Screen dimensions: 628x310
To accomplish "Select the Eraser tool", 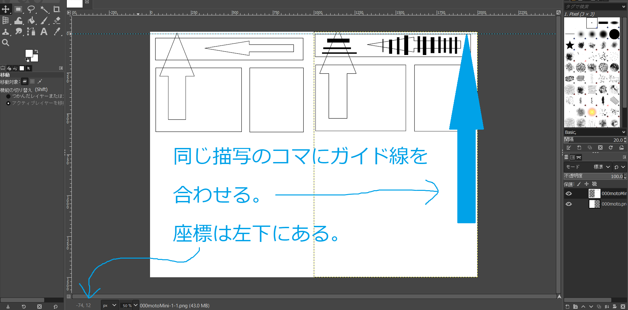I will click(57, 20).
